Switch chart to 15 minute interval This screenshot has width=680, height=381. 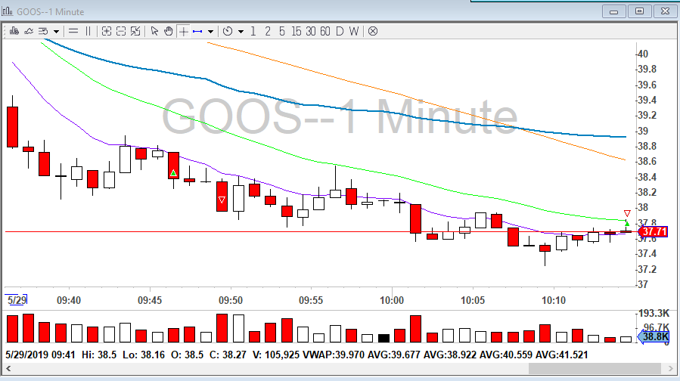[x=297, y=31]
